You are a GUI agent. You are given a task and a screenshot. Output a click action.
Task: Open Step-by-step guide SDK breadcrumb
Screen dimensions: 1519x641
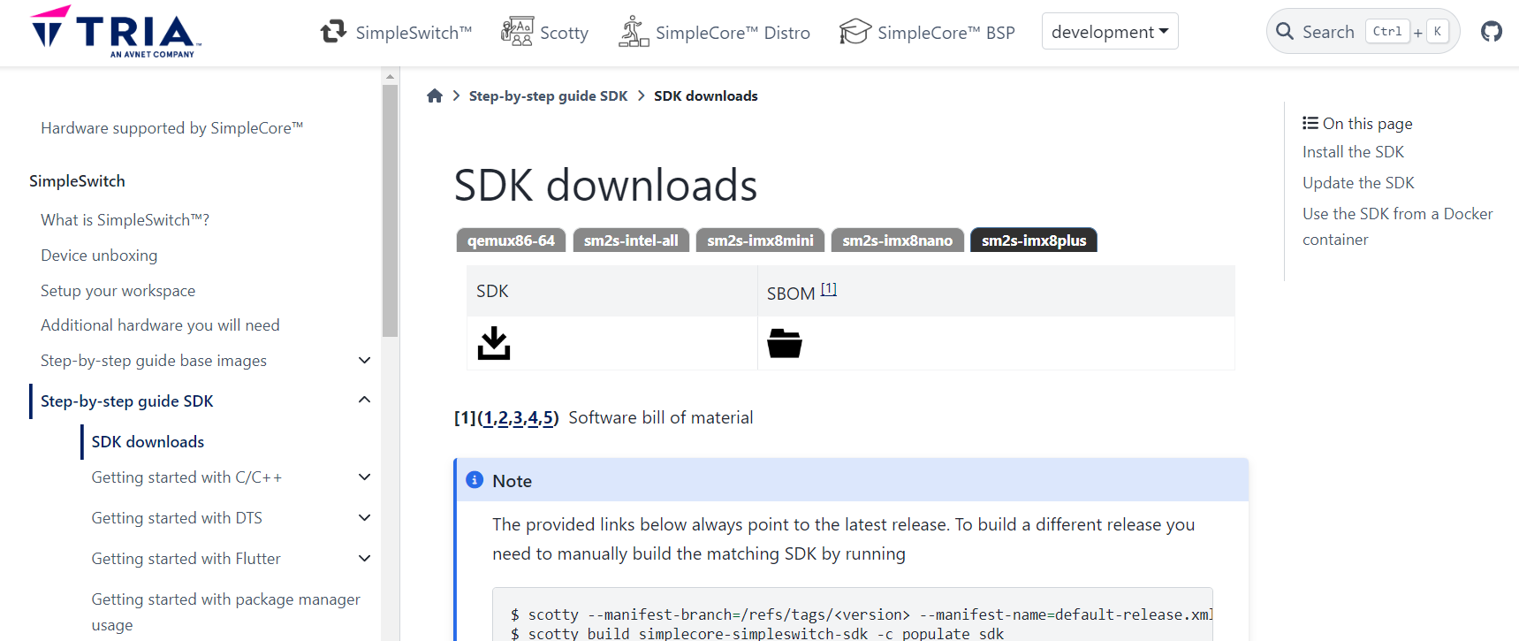548,95
